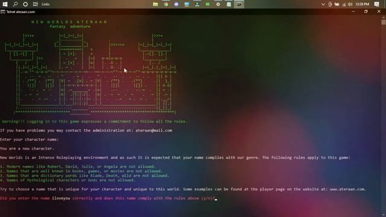Click the 'Enter your character name:' line
The image size is (386, 217).
30,139
